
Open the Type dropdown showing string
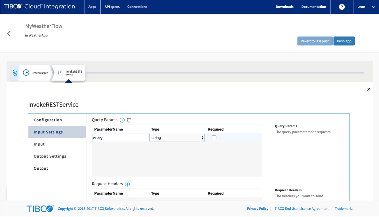coord(177,138)
